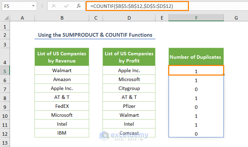Click the Enter checkmark icon in formula bar
The height and width of the screenshot is (147, 248).
click(66, 6)
